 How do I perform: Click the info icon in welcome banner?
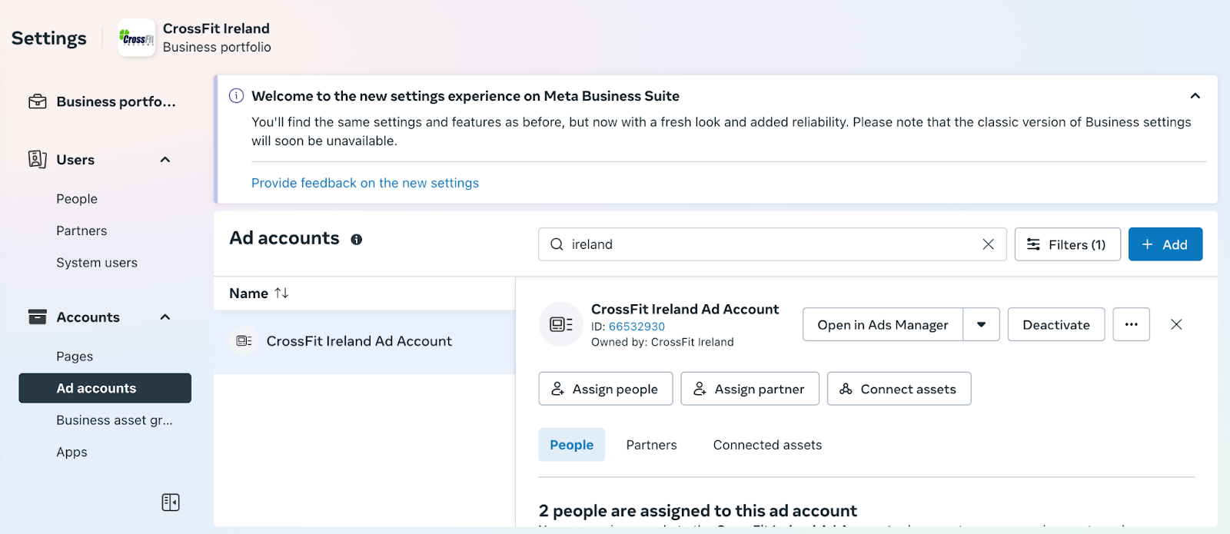237,96
